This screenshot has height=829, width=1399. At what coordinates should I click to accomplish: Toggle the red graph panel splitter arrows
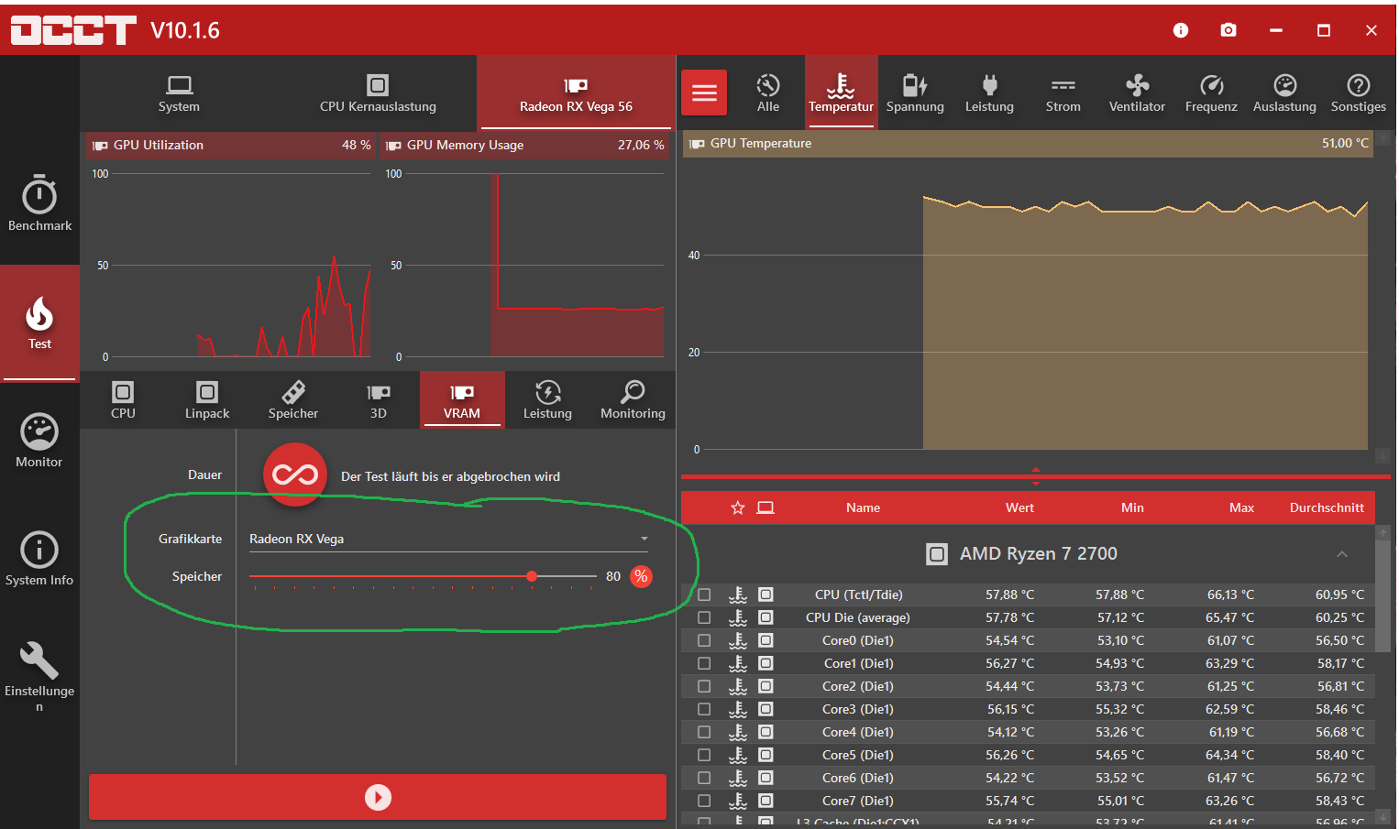1036,476
